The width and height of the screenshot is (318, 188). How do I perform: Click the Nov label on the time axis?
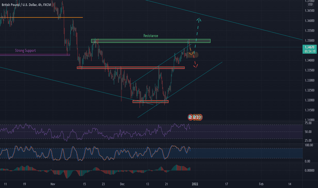click(53, 184)
